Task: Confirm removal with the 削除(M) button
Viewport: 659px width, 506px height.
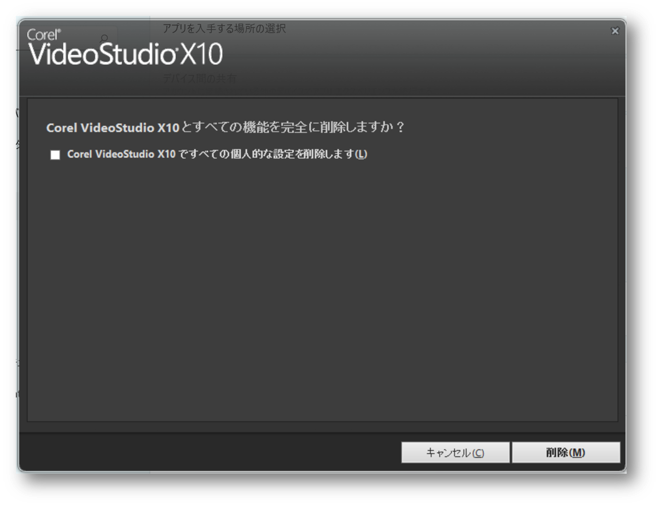Action: 566,452
